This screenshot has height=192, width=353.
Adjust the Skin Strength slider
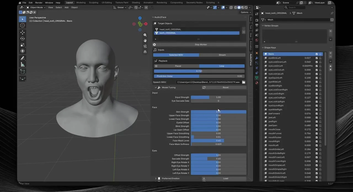click(x=218, y=112)
